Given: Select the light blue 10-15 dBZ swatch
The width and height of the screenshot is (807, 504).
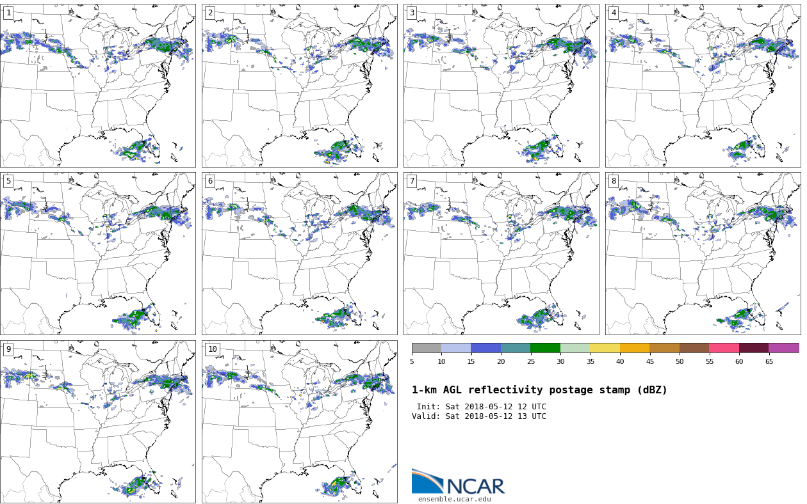Looking at the screenshot, I should (456, 348).
